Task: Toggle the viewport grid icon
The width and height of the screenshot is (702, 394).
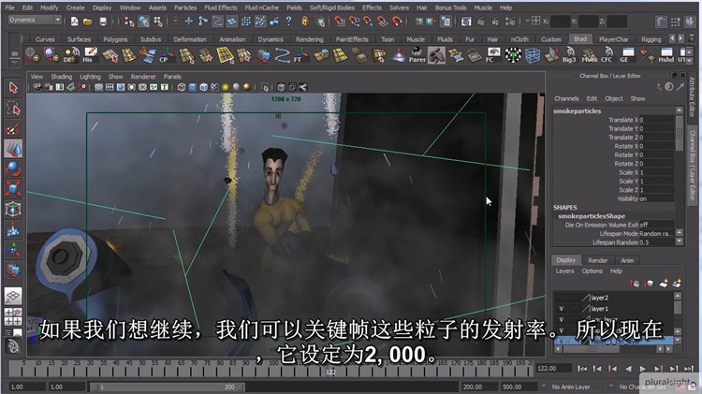Action: (98, 87)
